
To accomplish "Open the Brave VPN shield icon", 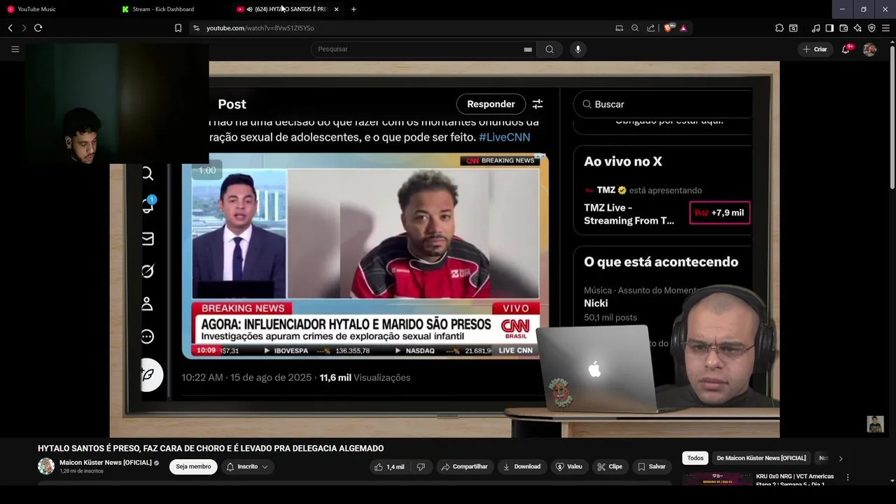I will 871,28.
